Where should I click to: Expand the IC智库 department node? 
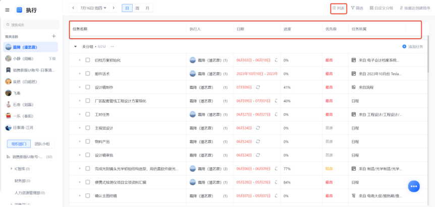pos(12,169)
